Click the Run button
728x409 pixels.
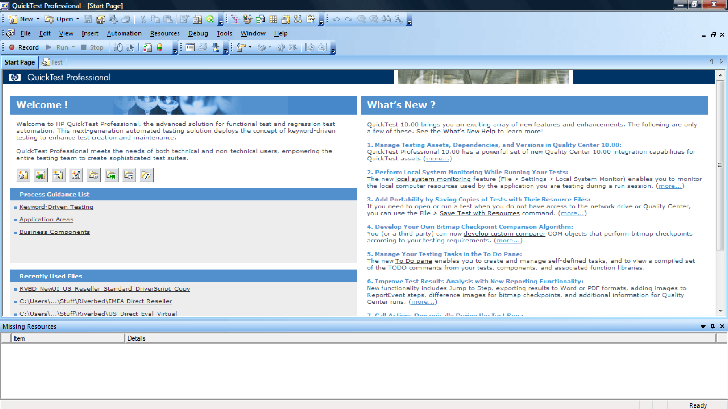57,47
